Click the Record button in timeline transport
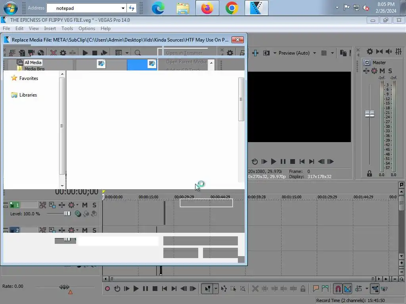Screen dimensions: 406x304 107,289
